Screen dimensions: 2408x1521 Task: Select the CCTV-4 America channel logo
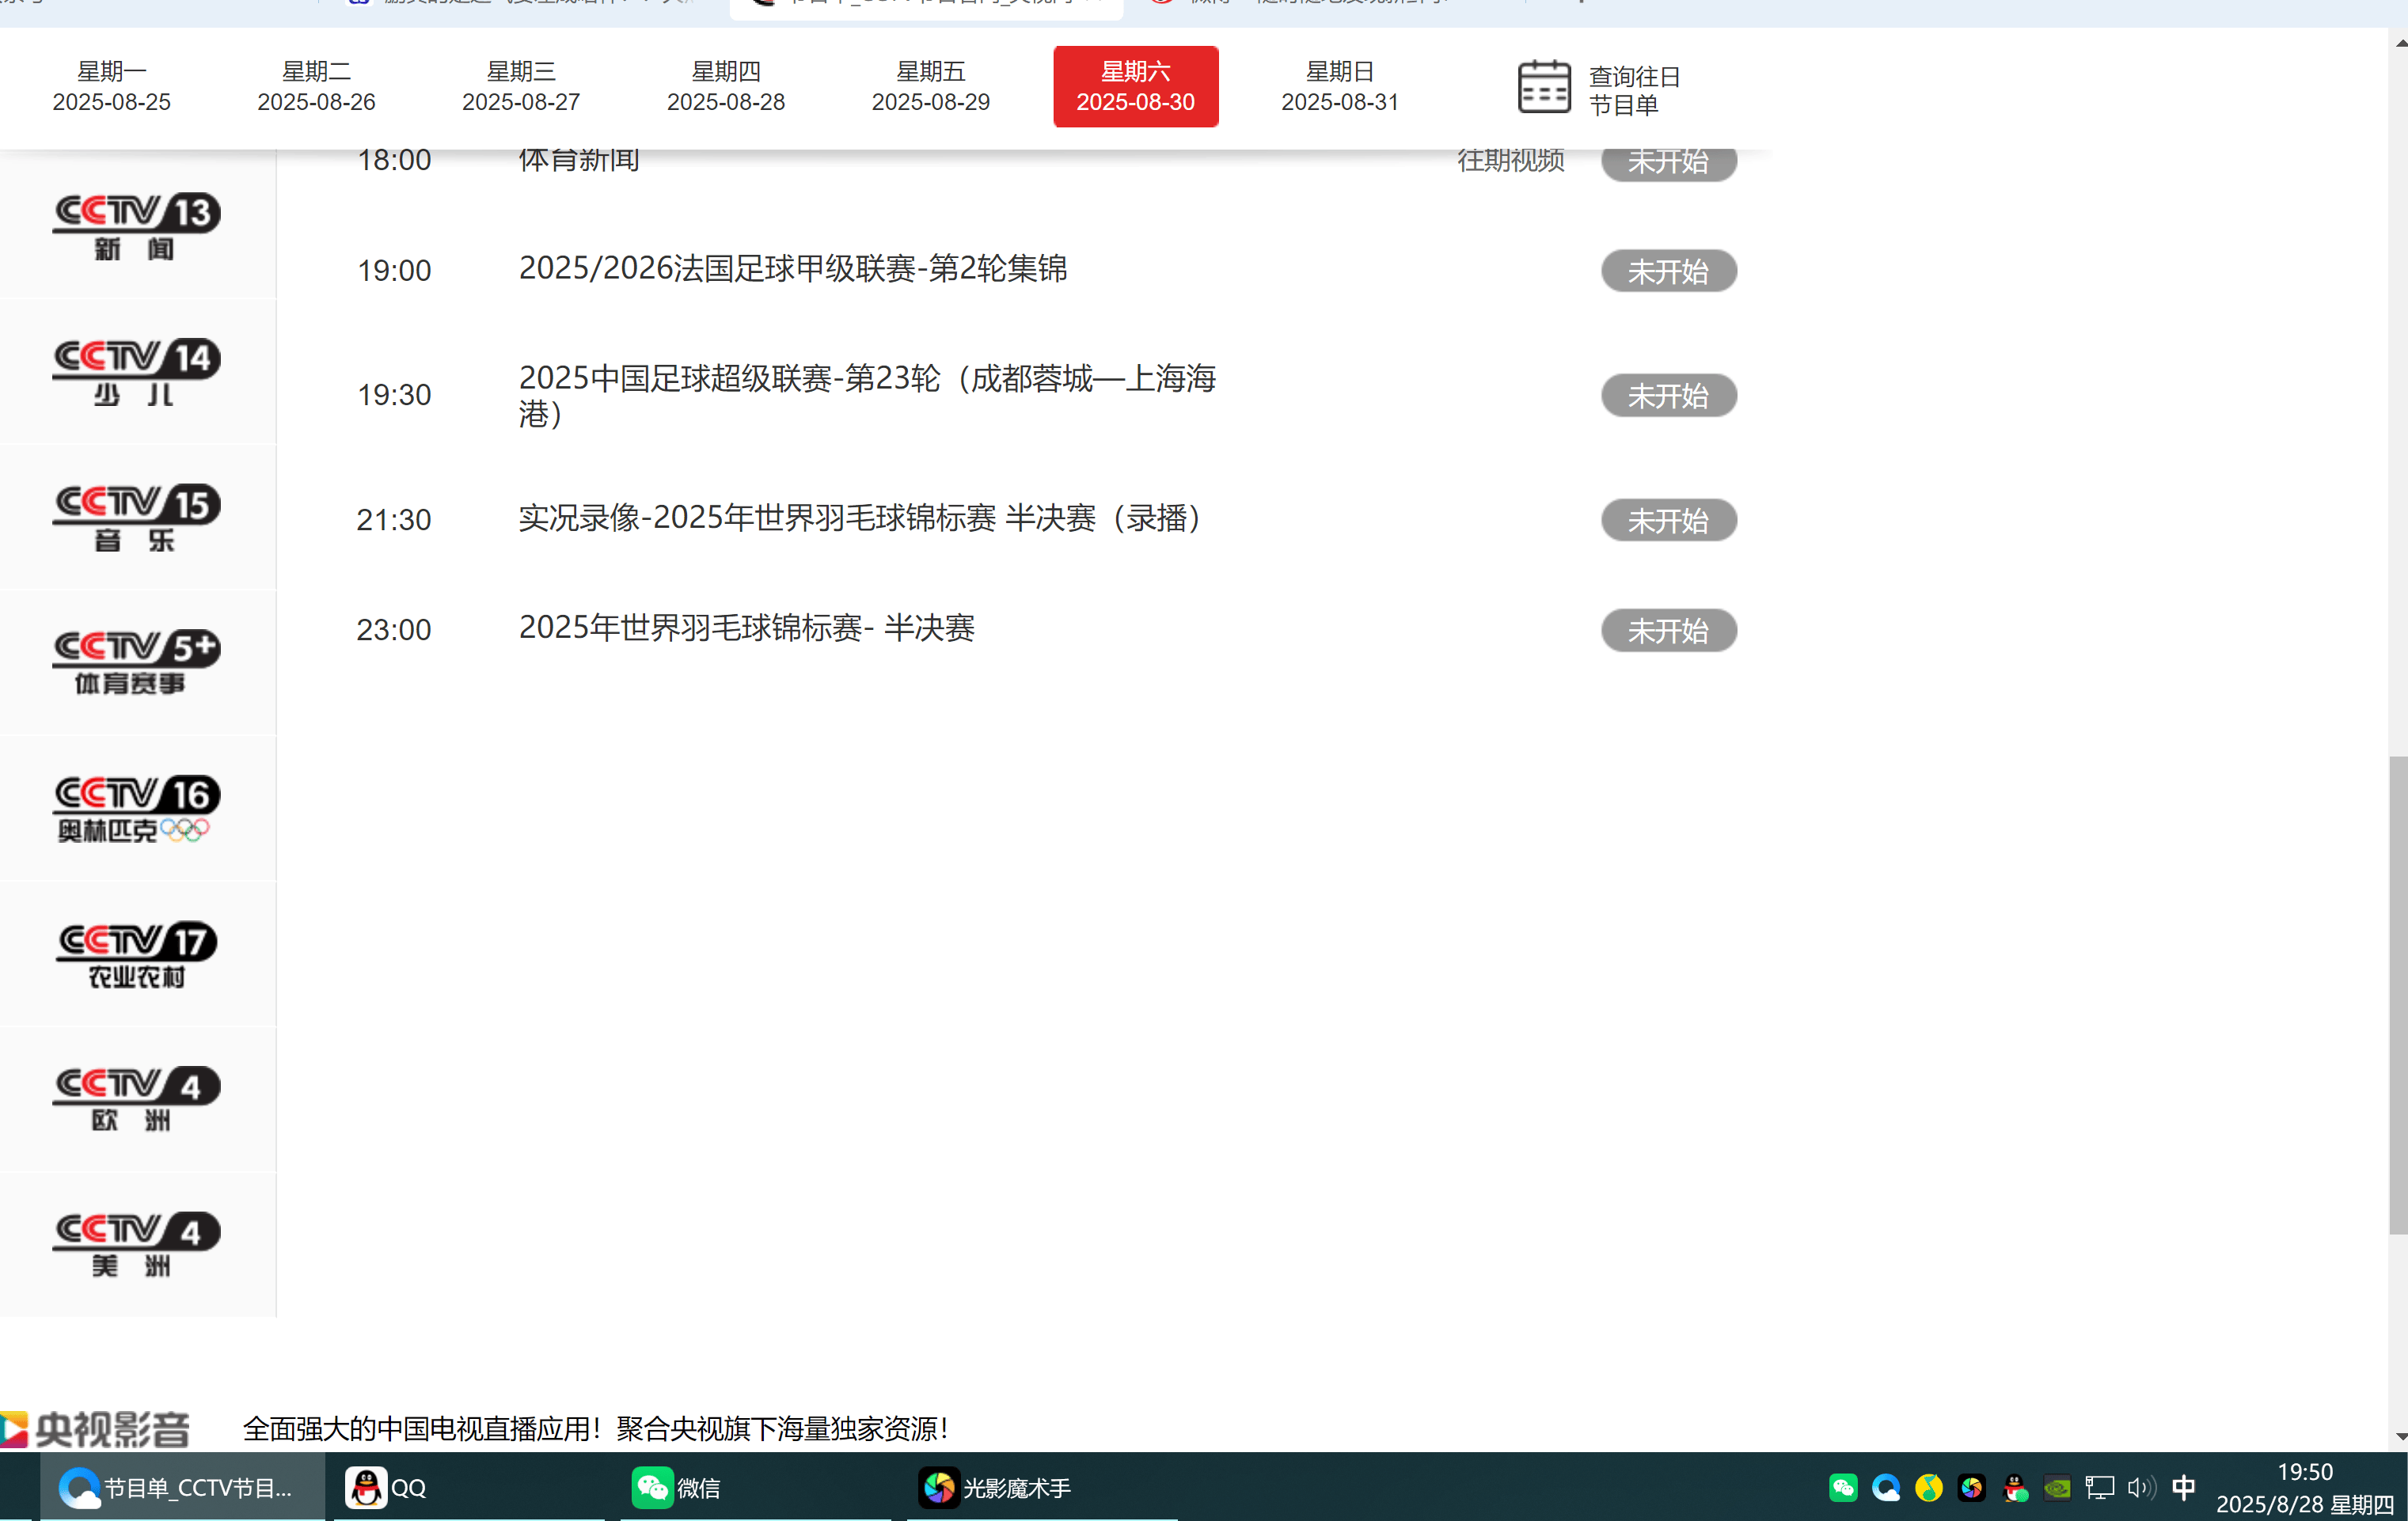[x=136, y=1244]
